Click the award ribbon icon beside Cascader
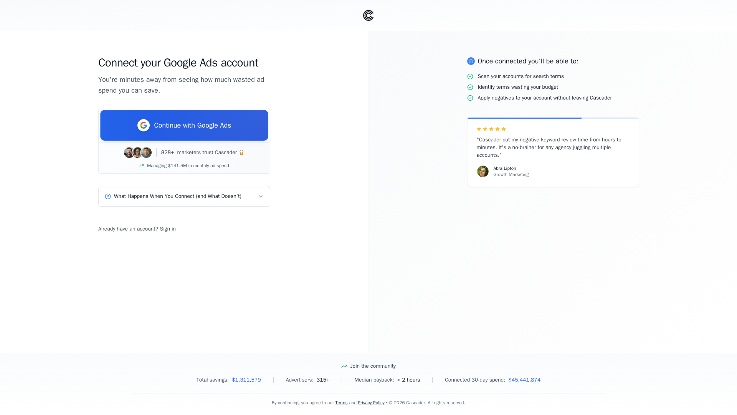 (x=241, y=153)
